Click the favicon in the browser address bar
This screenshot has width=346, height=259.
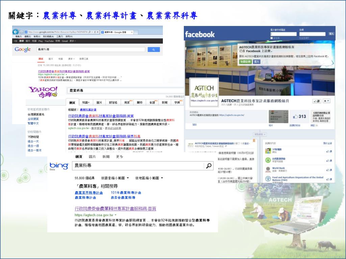[26, 32]
